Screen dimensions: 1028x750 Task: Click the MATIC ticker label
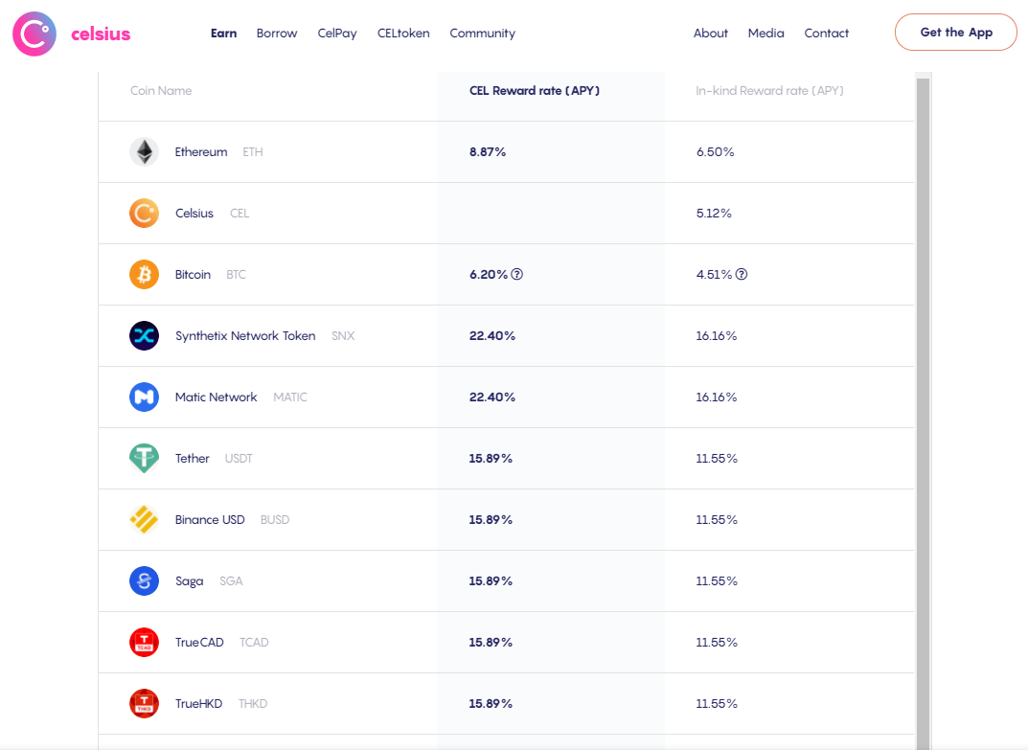click(289, 398)
